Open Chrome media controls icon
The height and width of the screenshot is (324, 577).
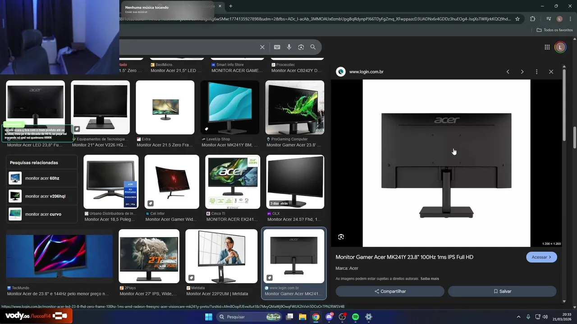point(549,19)
